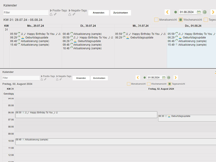Open the date picker calendar icon in week-view panel
This screenshot has width=216, height=162.
coord(199,12)
